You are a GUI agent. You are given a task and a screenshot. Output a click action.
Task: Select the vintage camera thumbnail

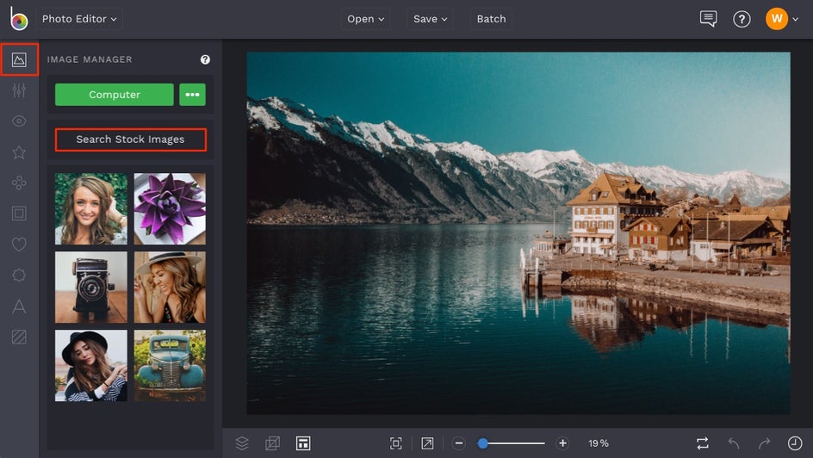tap(90, 288)
